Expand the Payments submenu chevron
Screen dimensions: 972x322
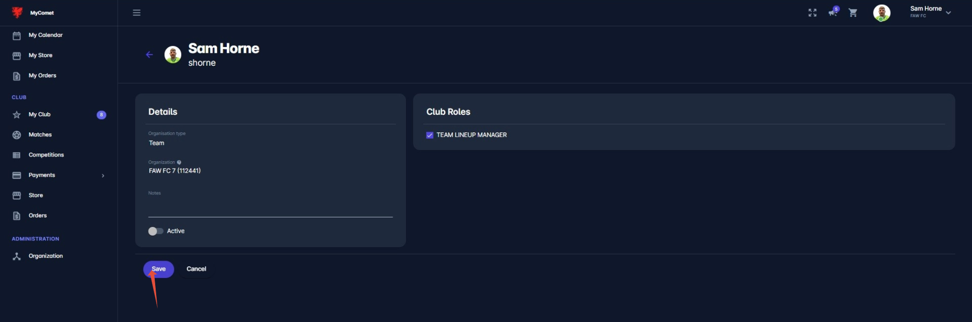(x=103, y=176)
